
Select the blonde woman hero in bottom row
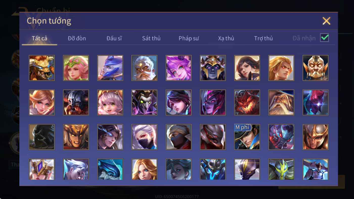144,169
